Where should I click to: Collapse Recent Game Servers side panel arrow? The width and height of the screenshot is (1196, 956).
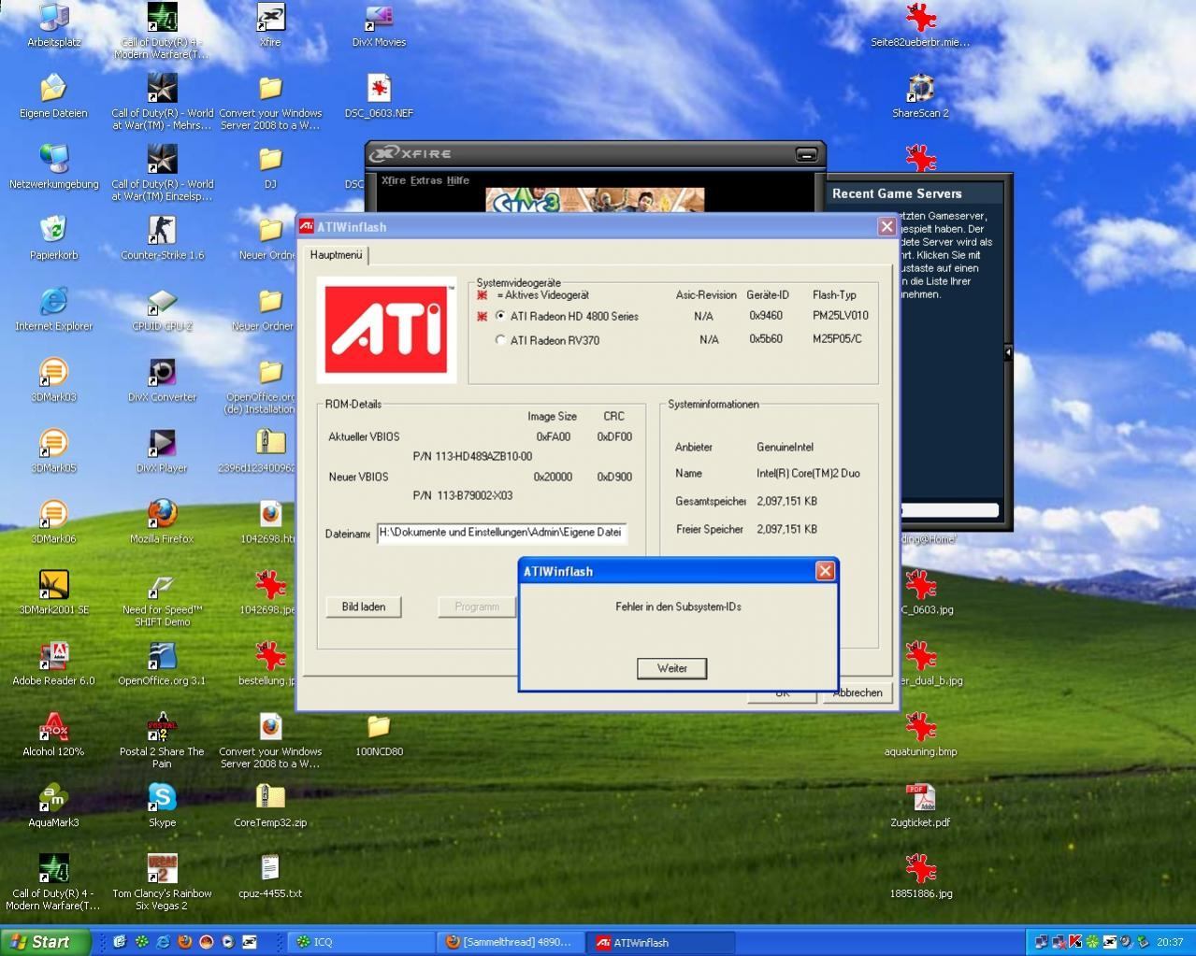(x=1007, y=352)
